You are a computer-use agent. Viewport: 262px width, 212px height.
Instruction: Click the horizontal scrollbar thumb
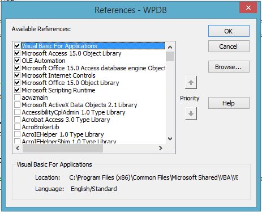[x=63, y=149]
